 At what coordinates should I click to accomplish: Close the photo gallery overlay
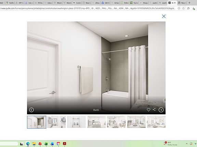click(x=164, y=16)
